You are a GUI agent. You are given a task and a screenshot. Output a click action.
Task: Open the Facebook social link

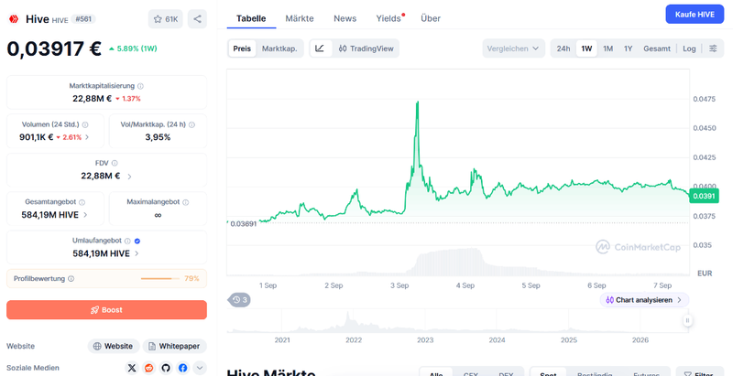[x=182, y=368]
